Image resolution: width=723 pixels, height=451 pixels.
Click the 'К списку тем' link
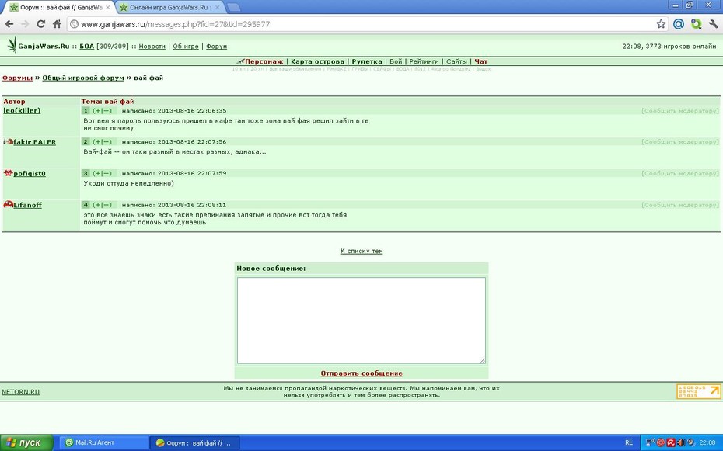[x=361, y=251]
